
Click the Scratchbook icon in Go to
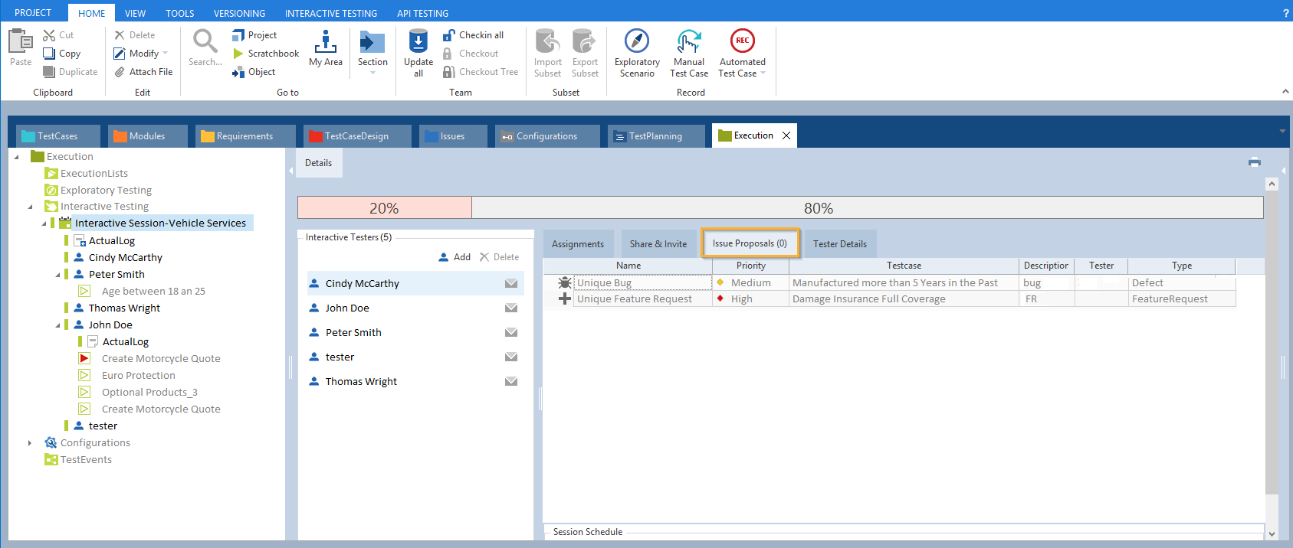click(238, 54)
